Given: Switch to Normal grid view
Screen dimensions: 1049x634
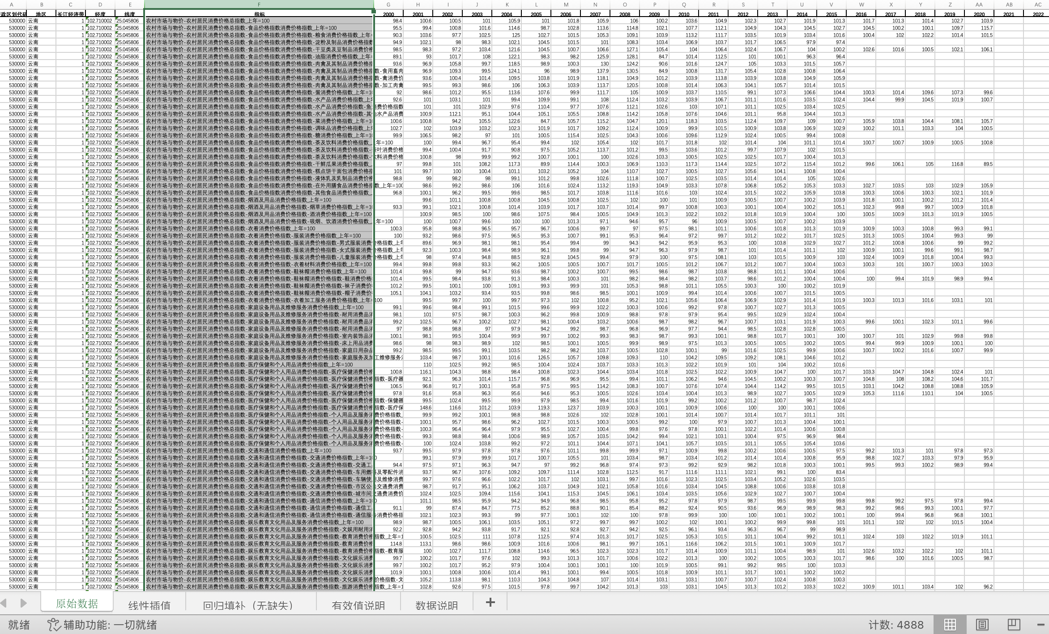Looking at the screenshot, I should pos(950,625).
